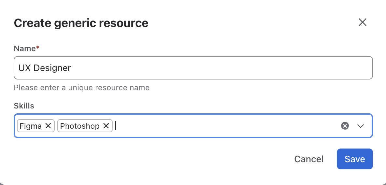Cancel creating the resource
The height and width of the screenshot is (185, 386).
(309, 159)
